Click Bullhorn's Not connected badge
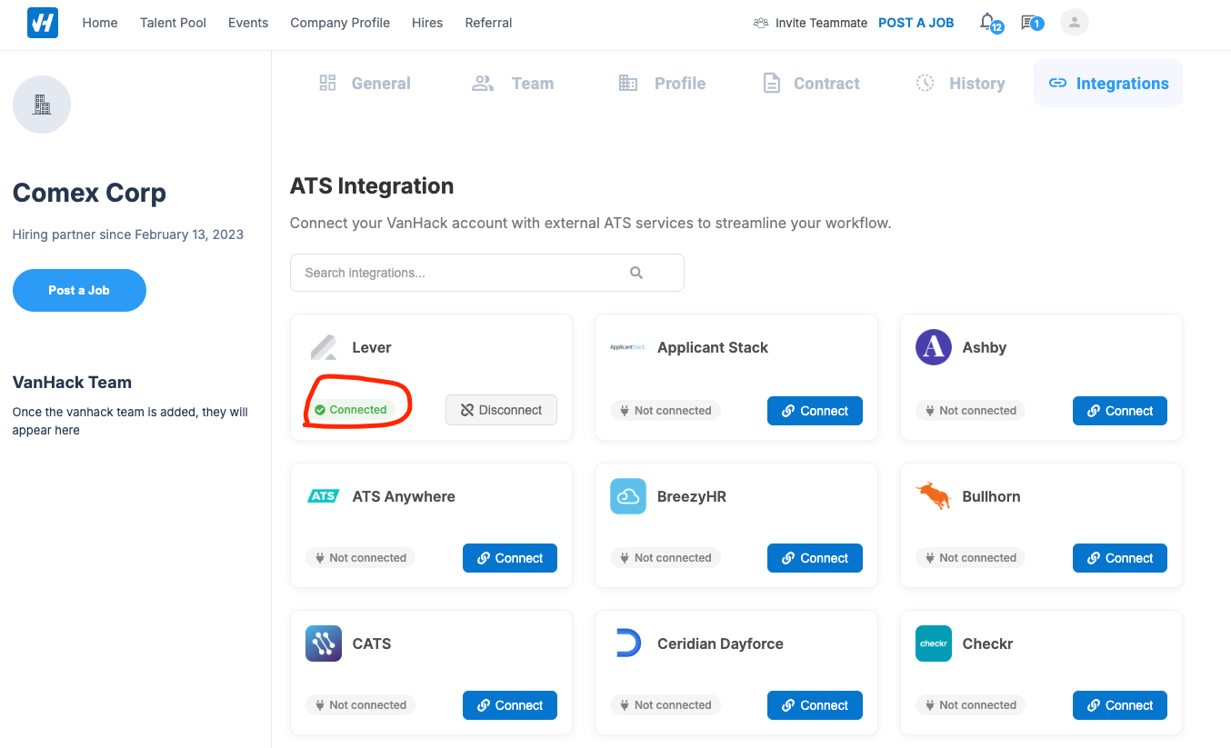This screenshot has width=1231, height=748. 970,558
